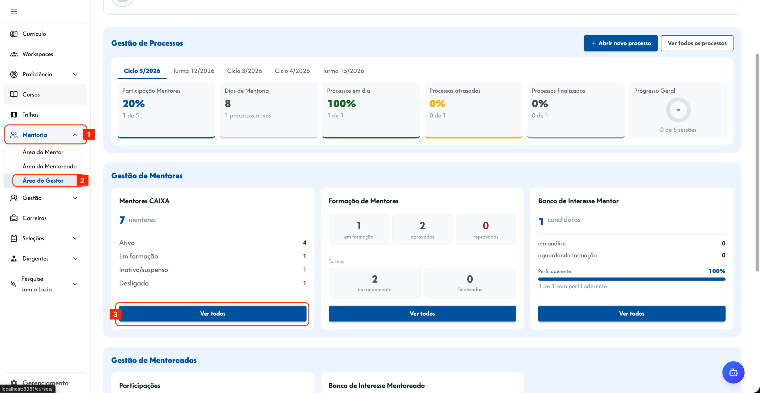
Task: Expand the Gestão sidebar chevron
Action: 75,198
